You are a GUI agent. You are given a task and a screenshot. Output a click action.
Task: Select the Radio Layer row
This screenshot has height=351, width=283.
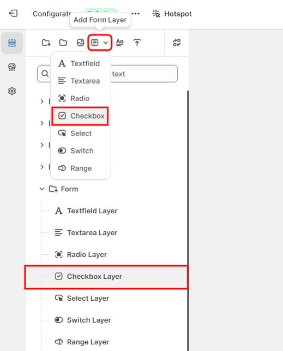tap(107, 255)
